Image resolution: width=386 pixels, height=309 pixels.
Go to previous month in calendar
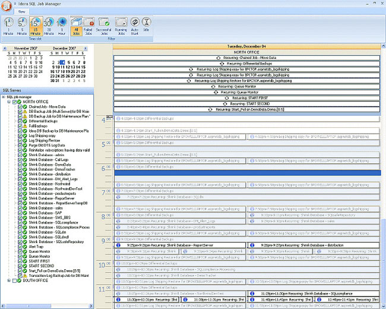click(x=5, y=49)
